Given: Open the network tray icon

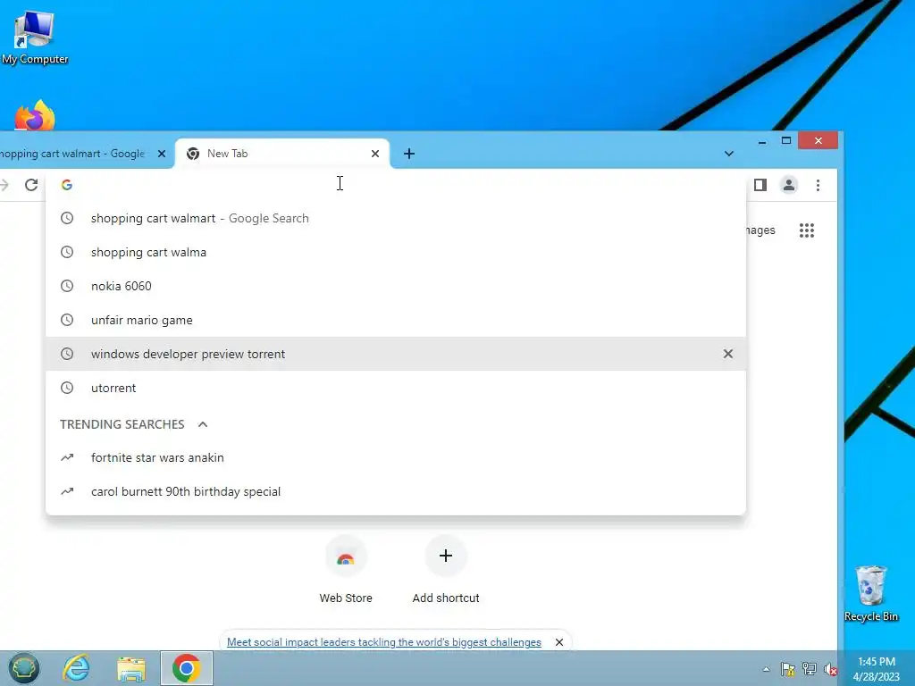Looking at the screenshot, I should (809, 669).
